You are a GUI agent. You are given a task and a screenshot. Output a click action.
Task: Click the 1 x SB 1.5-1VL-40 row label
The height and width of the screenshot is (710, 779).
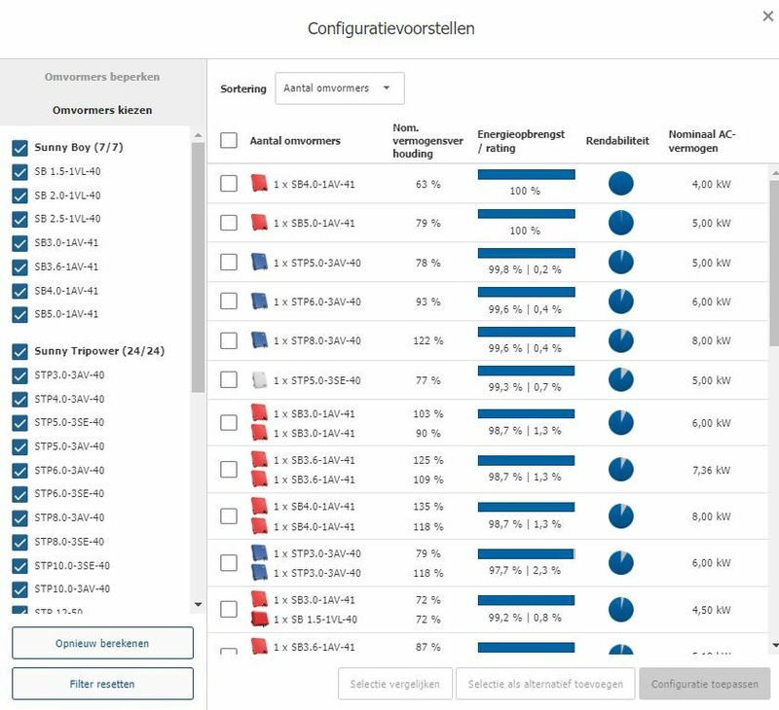pos(315,620)
